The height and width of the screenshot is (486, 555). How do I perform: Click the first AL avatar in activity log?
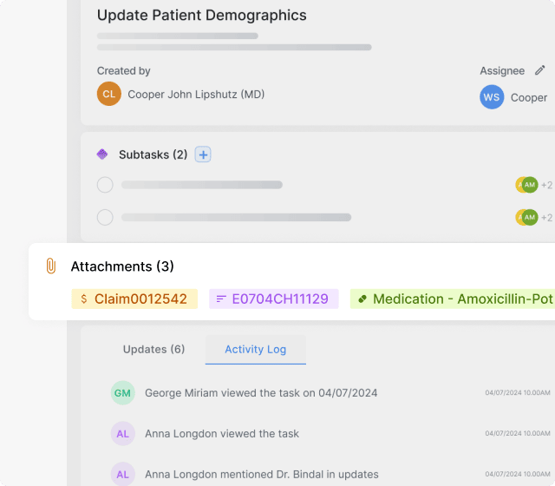(123, 434)
